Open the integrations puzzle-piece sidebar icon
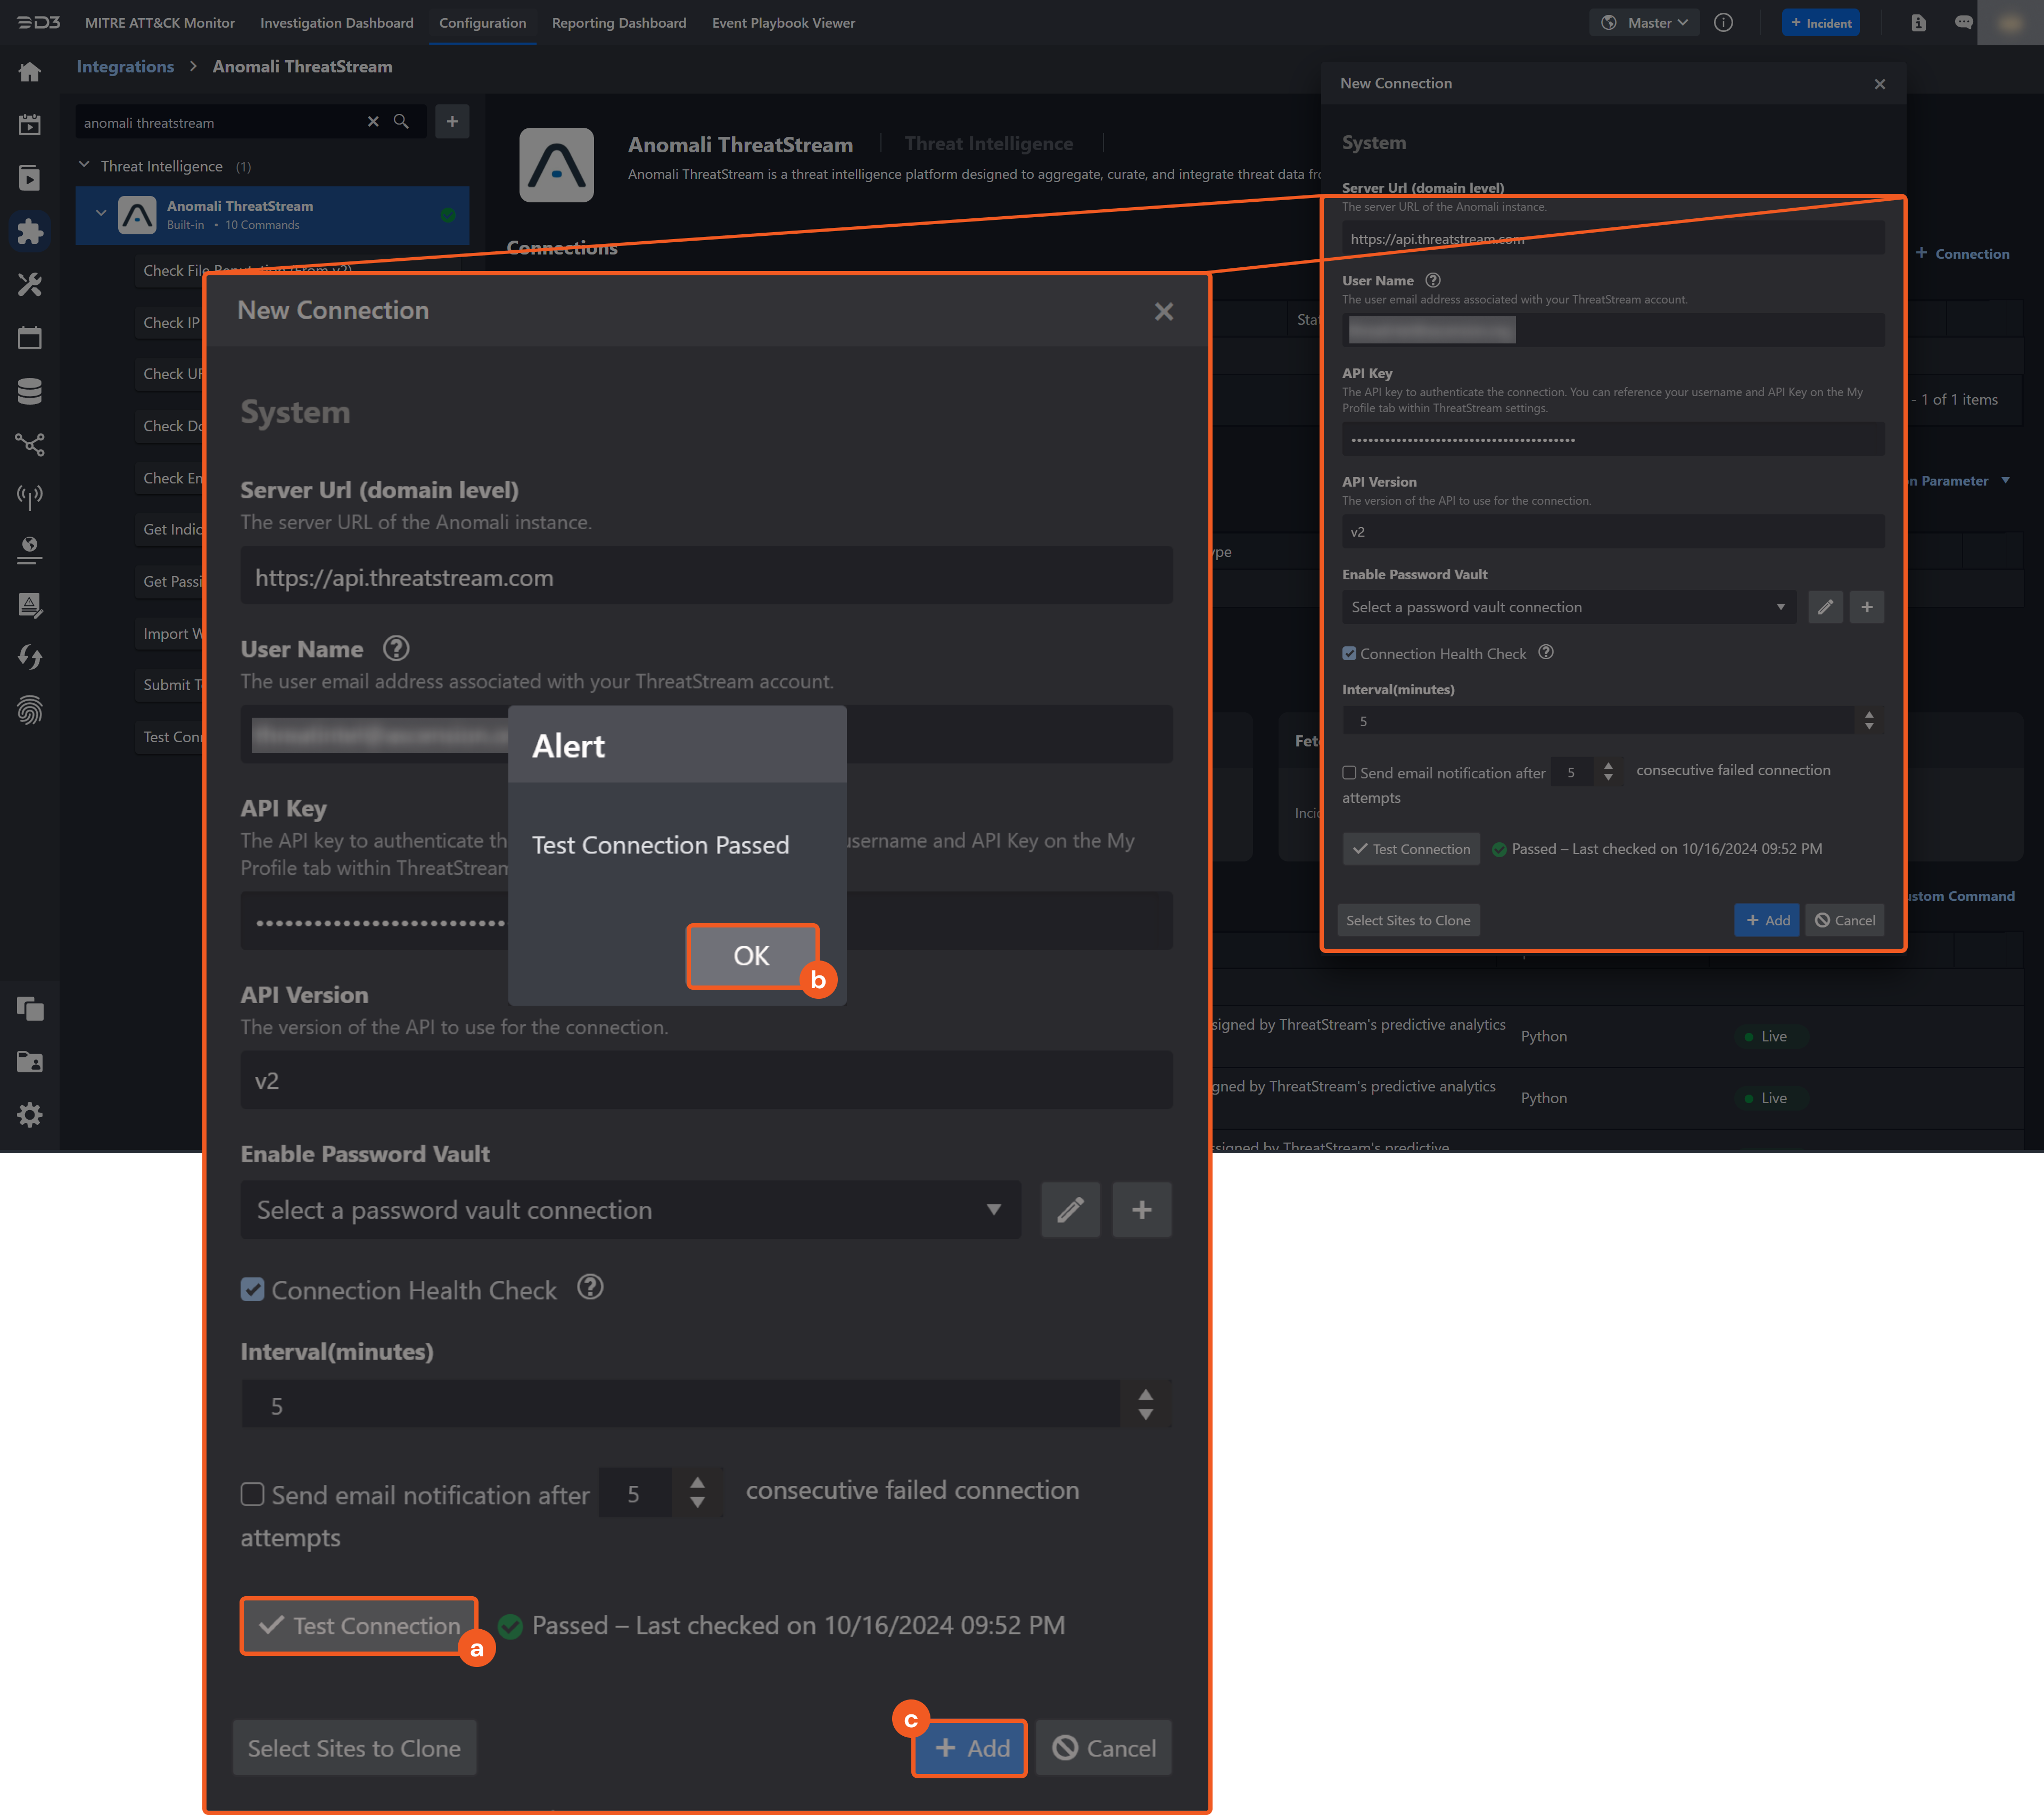This screenshot has height=1815, width=2044. [30, 231]
